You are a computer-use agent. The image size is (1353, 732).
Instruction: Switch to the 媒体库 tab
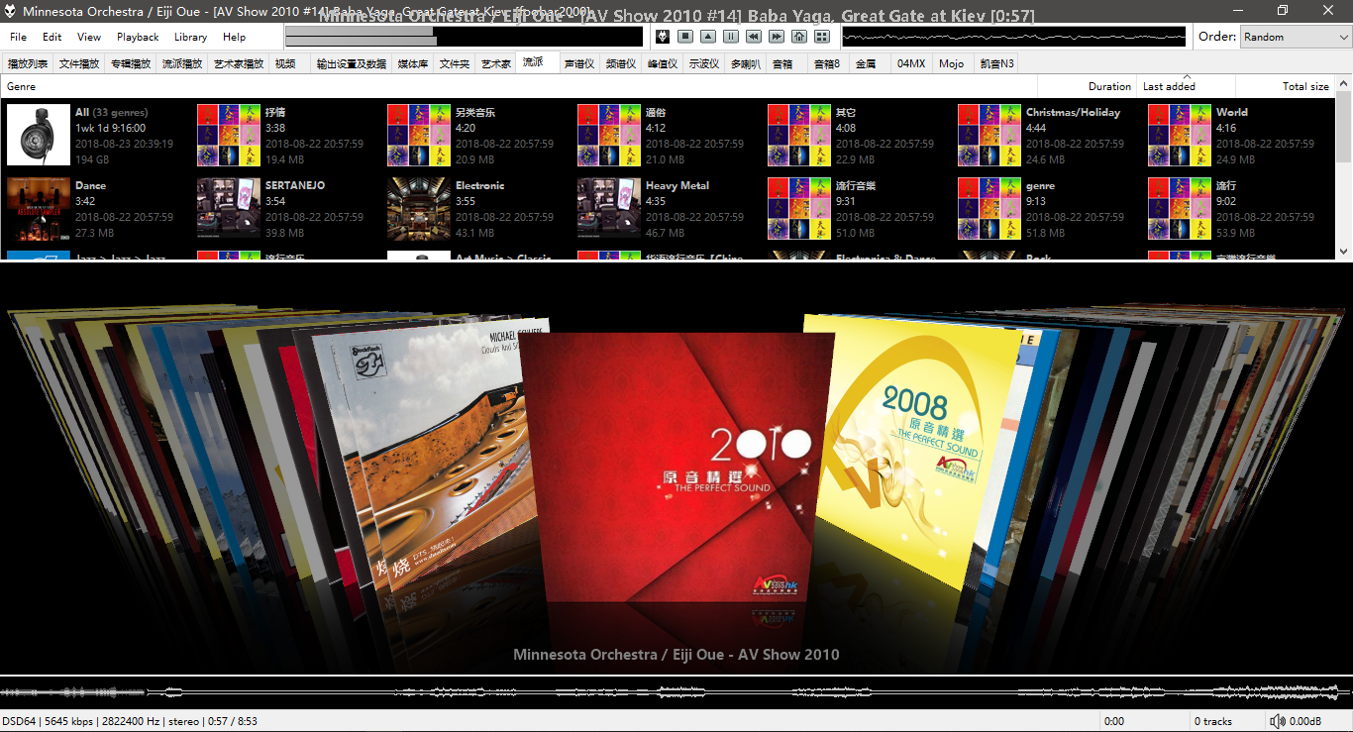412,63
